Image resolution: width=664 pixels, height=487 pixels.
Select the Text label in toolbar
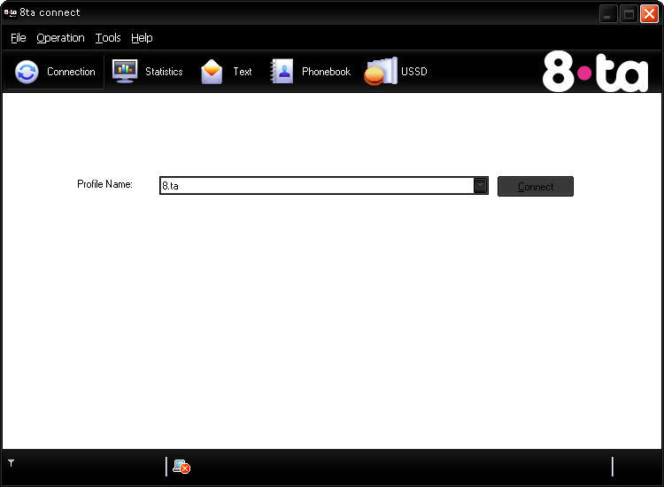coord(243,72)
